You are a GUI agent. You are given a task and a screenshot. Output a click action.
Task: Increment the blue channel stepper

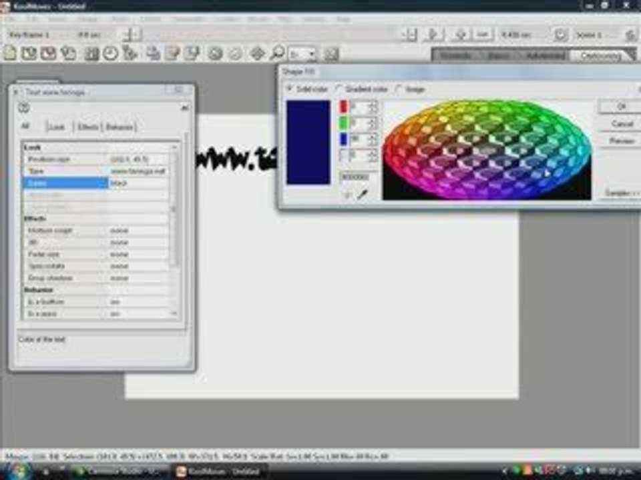[x=373, y=136]
